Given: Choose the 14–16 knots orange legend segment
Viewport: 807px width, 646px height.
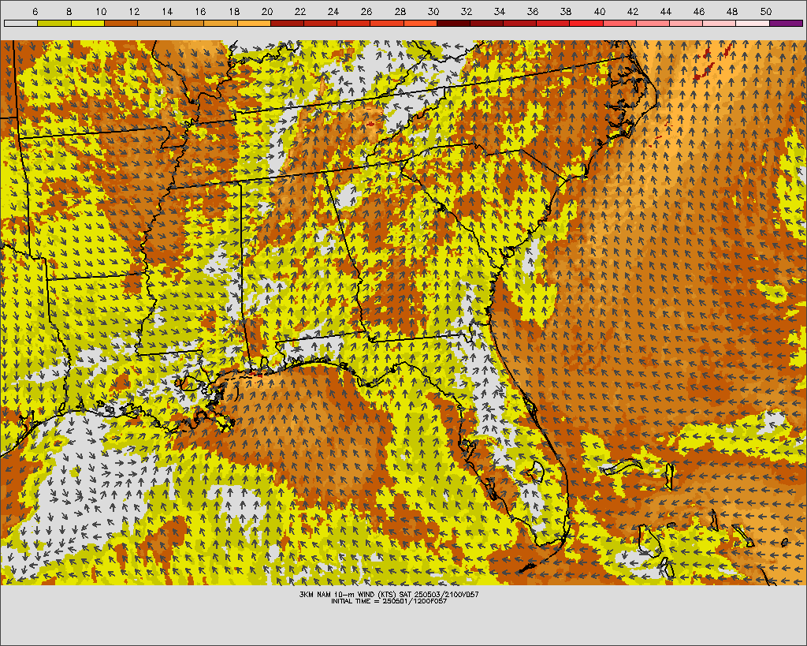Looking at the screenshot, I should tap(187, 23).
